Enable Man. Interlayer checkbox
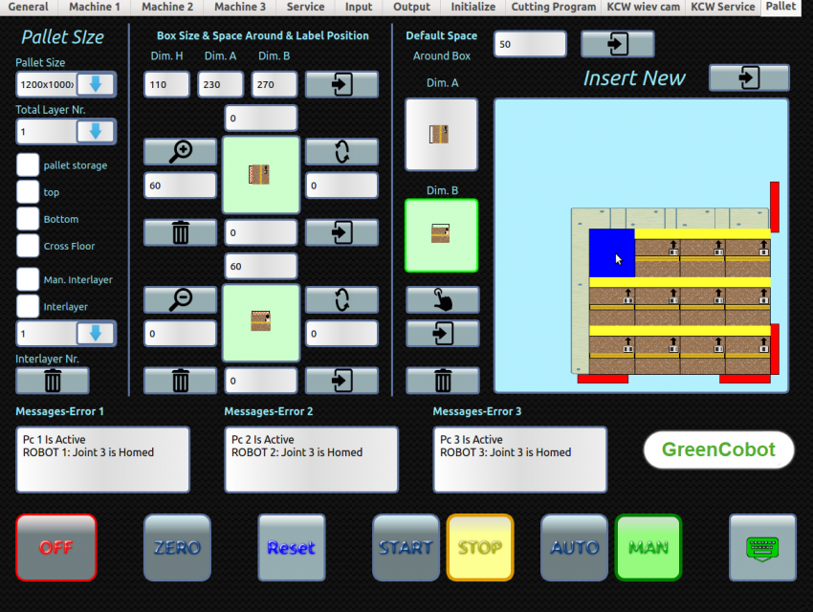 coord(28,280)
